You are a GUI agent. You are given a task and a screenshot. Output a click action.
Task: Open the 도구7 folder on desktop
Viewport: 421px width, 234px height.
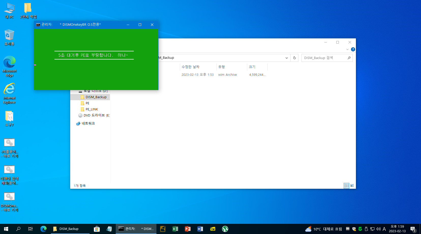click(x=9, y=119)
